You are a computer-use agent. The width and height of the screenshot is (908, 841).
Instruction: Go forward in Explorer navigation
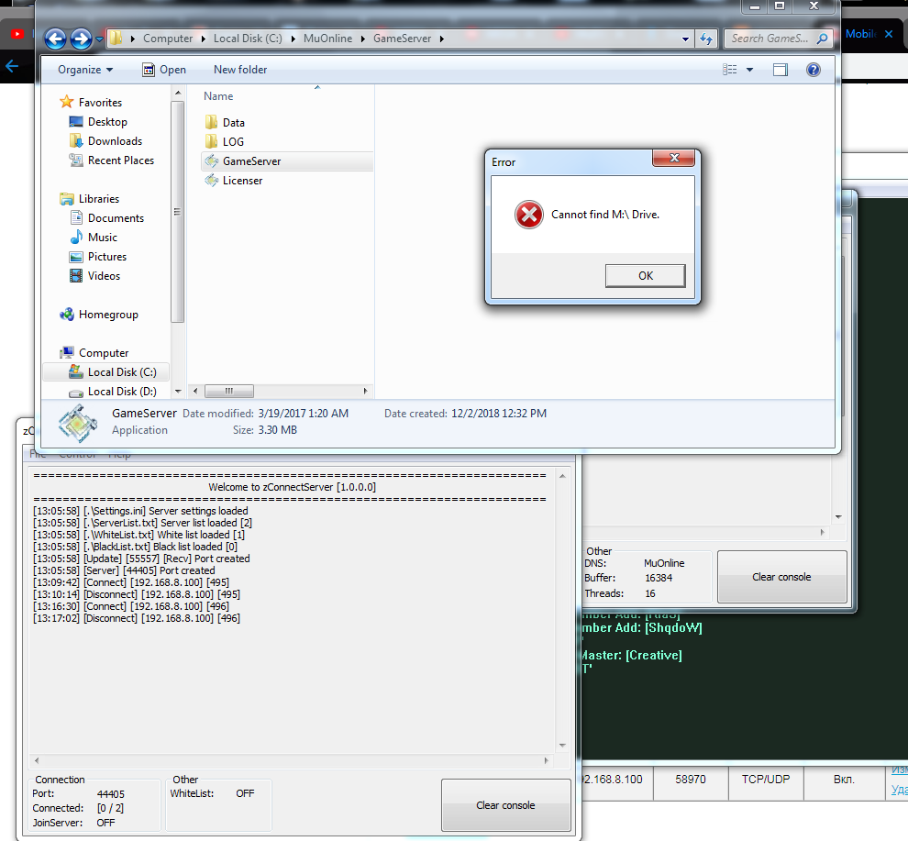[81, 39]
